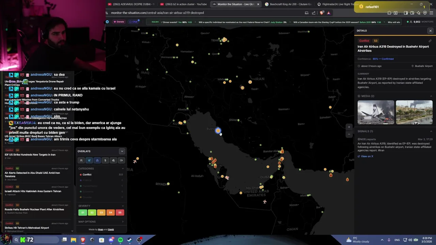436x245 pixels.
Task: Click the browser address bar URL
Action: (x=157, y=13)
